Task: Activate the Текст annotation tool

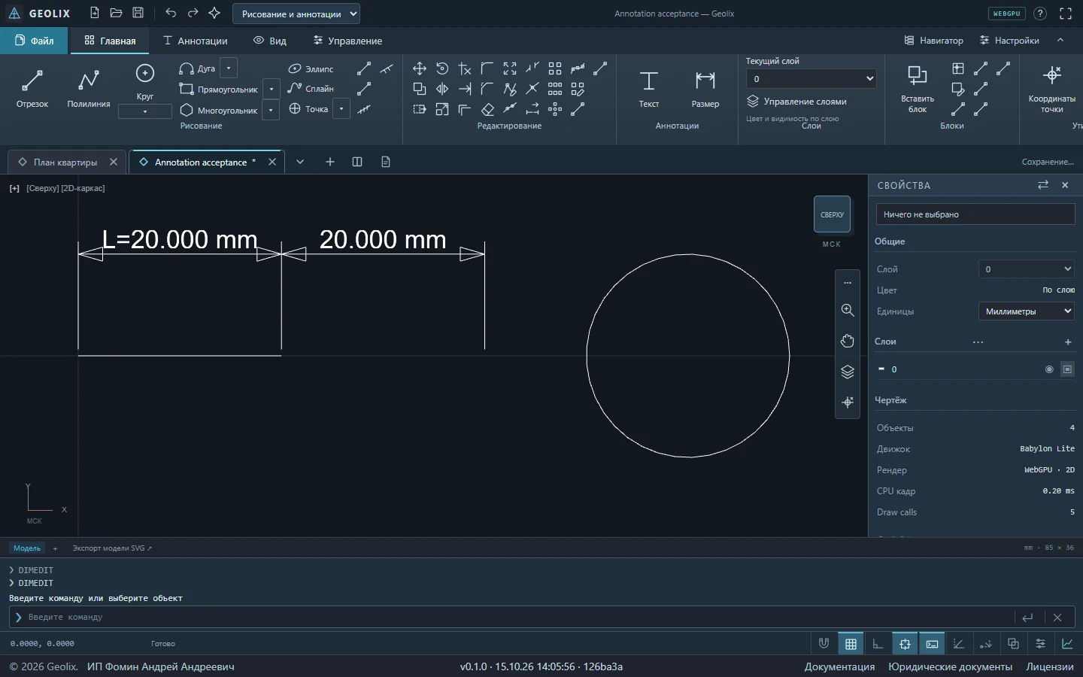Action: pos(648,88)
